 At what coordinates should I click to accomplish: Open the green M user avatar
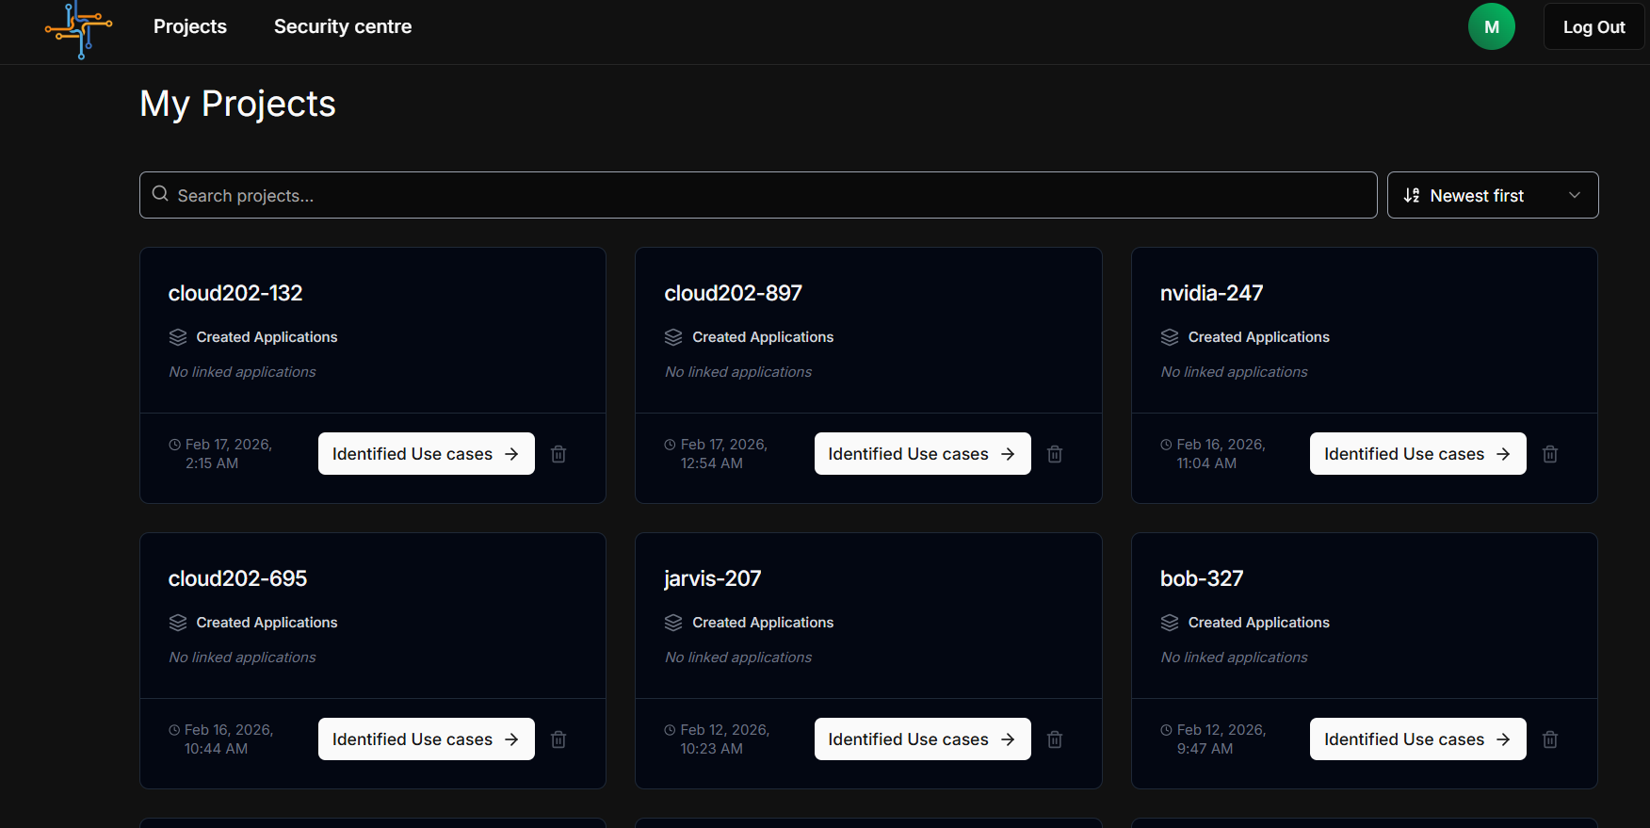(x=1491, y=27)
